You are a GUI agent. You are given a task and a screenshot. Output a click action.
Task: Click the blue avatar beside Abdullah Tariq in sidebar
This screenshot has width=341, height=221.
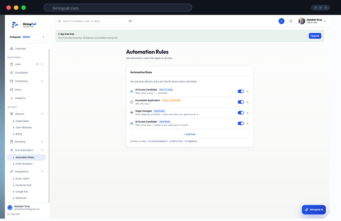[x=10, y=208]
